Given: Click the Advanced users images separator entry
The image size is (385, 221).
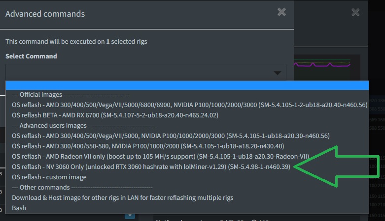Looking at the screenshot, I should [x=187, y=125].
